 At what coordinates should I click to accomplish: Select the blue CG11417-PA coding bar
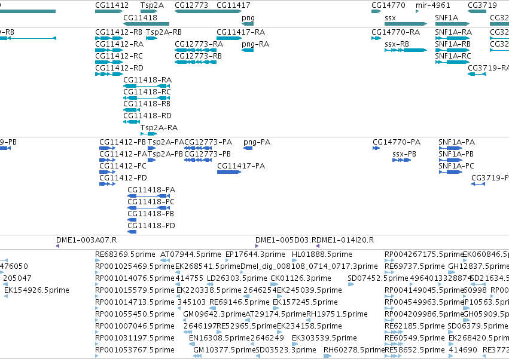click(x=229, y=172)
